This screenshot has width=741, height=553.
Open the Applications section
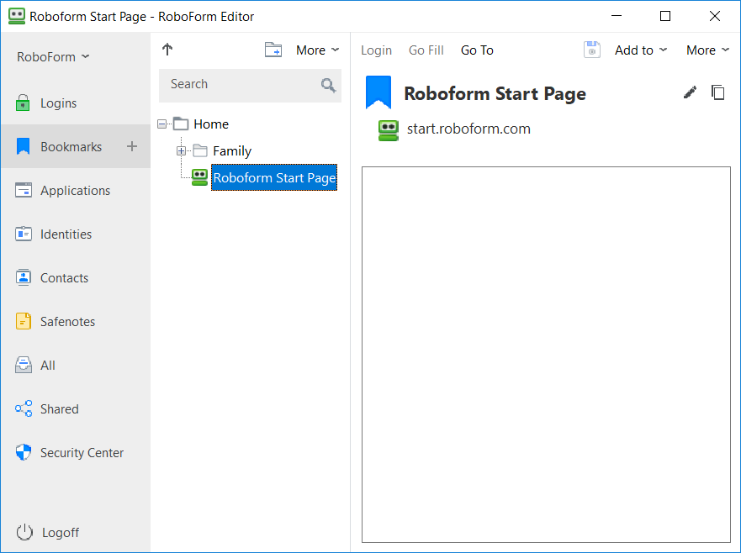click(x=76, y=190)
